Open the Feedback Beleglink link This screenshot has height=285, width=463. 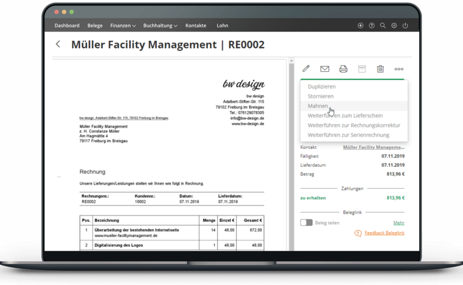point(384,233)
